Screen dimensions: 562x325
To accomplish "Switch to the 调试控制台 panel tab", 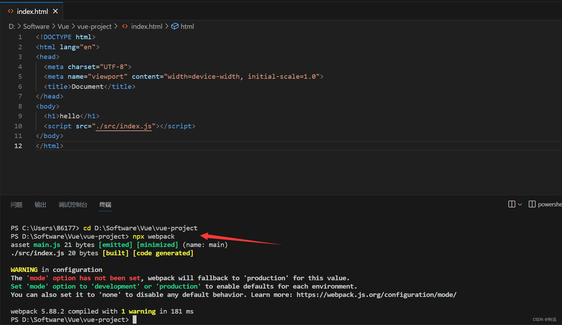I will (x=73, y=205).
